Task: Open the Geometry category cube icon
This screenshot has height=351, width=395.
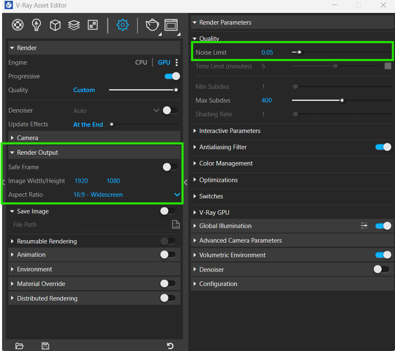Action: click(x=55, y=25)
